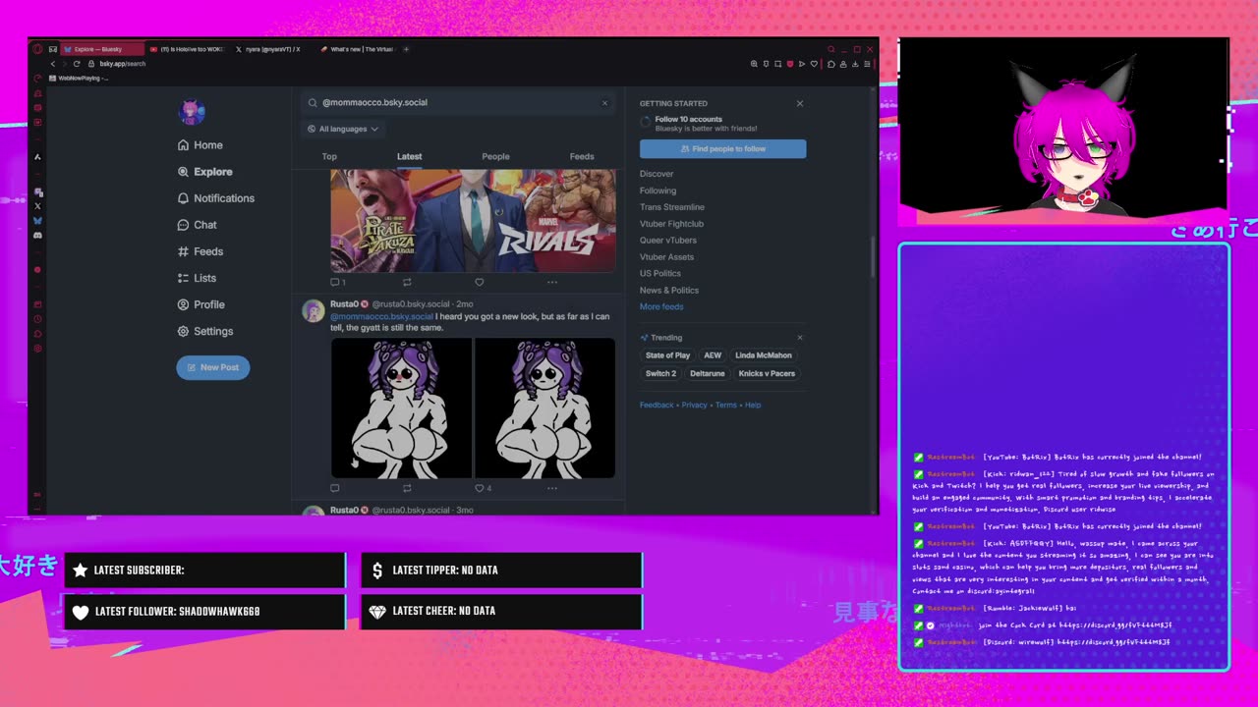Click the @mommaocco.bsky.social mention link
The height and width of the screenshot is (707, 1258).
(381, 317)
